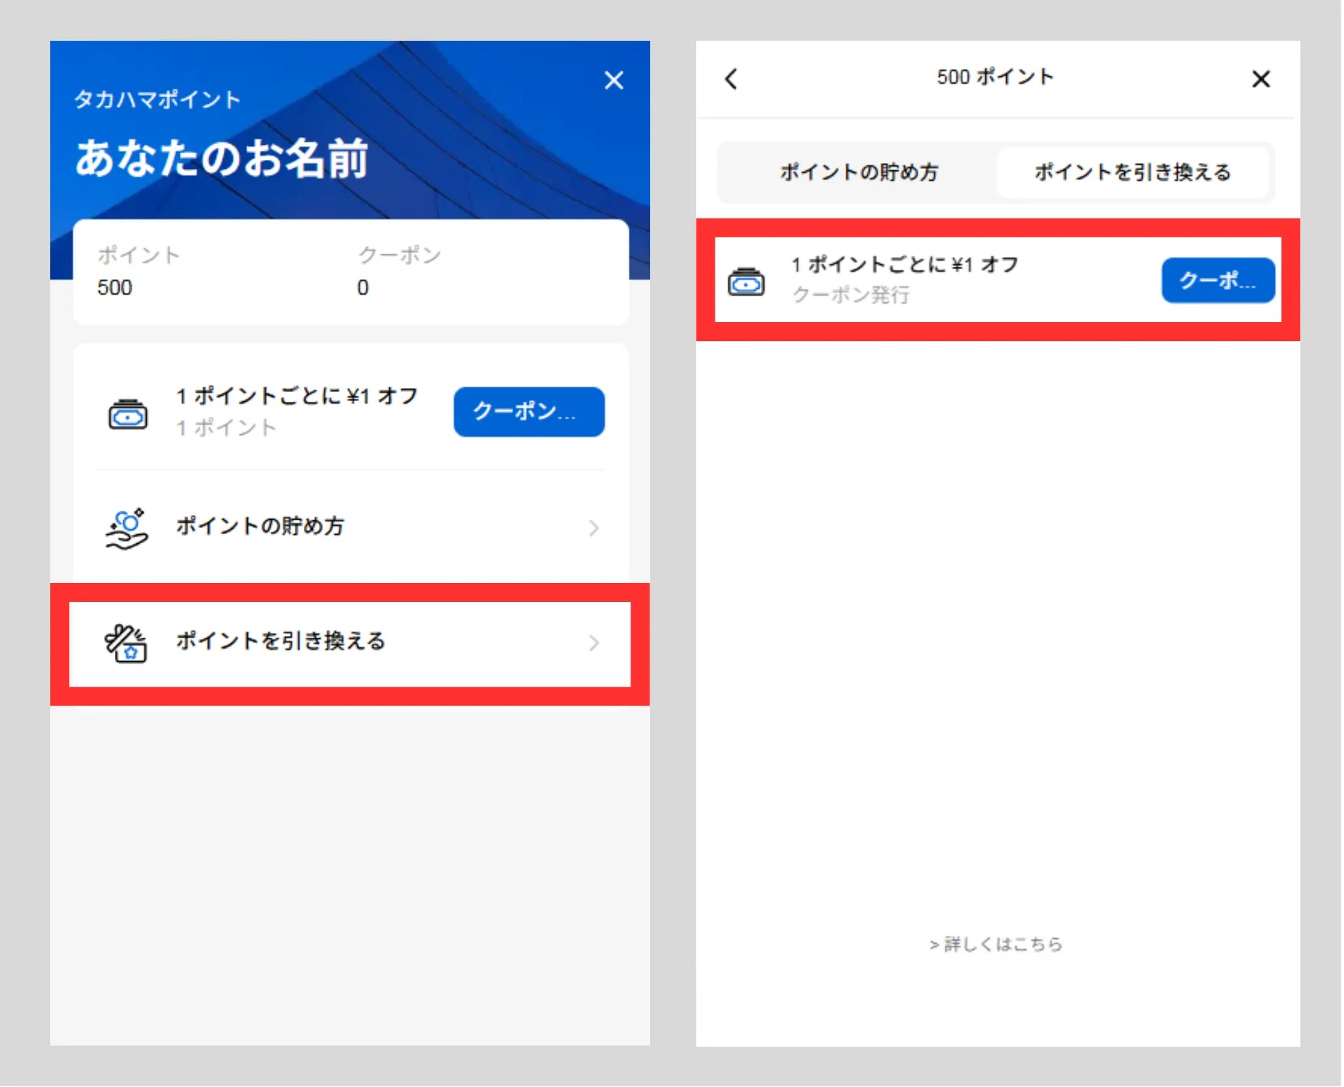
Task: Click the ポイント 500 balance value
Action: tap(115, 288)
